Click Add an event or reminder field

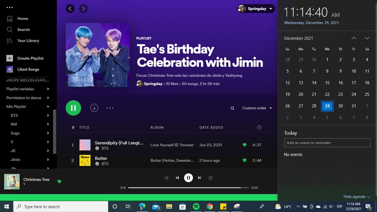pyautogui.click(x=327, y=143)
